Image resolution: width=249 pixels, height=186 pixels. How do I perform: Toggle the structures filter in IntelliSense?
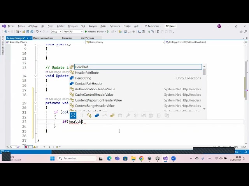[x=97, y=115]
